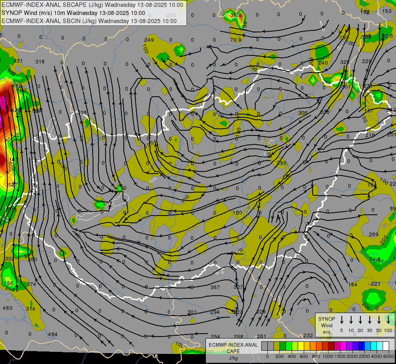Click the 20 m/s wind arrow symbol
The width and height of the screenshot is (396, 364).
(360, 320)
